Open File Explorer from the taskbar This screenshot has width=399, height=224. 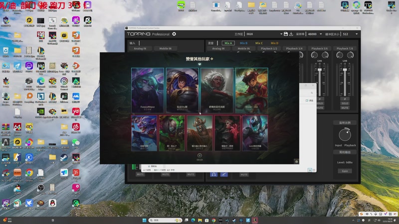(x=200, y=220)
